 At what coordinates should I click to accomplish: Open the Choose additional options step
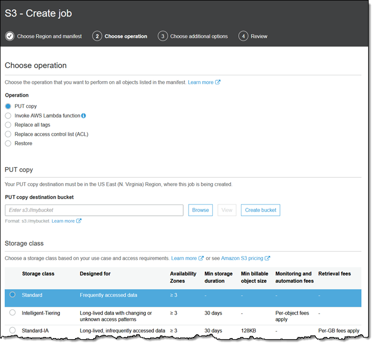coord(199,36)
